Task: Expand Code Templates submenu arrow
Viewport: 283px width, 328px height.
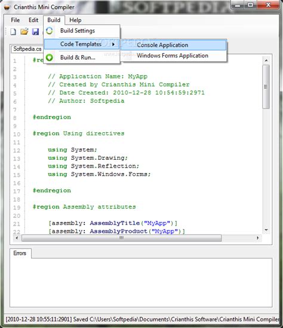Action: [x=113, y=44]
